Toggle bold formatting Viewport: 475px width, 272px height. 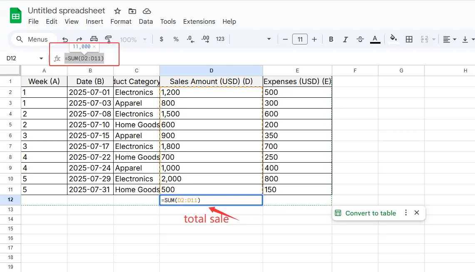[331, 39]
